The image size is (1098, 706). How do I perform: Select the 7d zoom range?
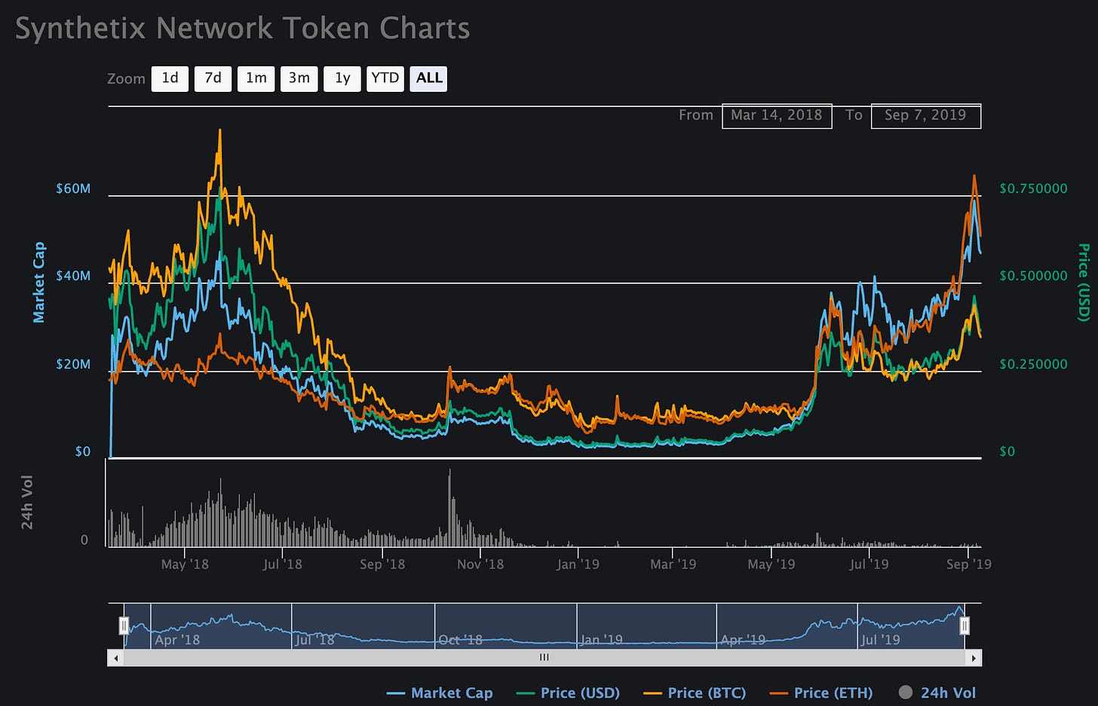pos(213,78)
